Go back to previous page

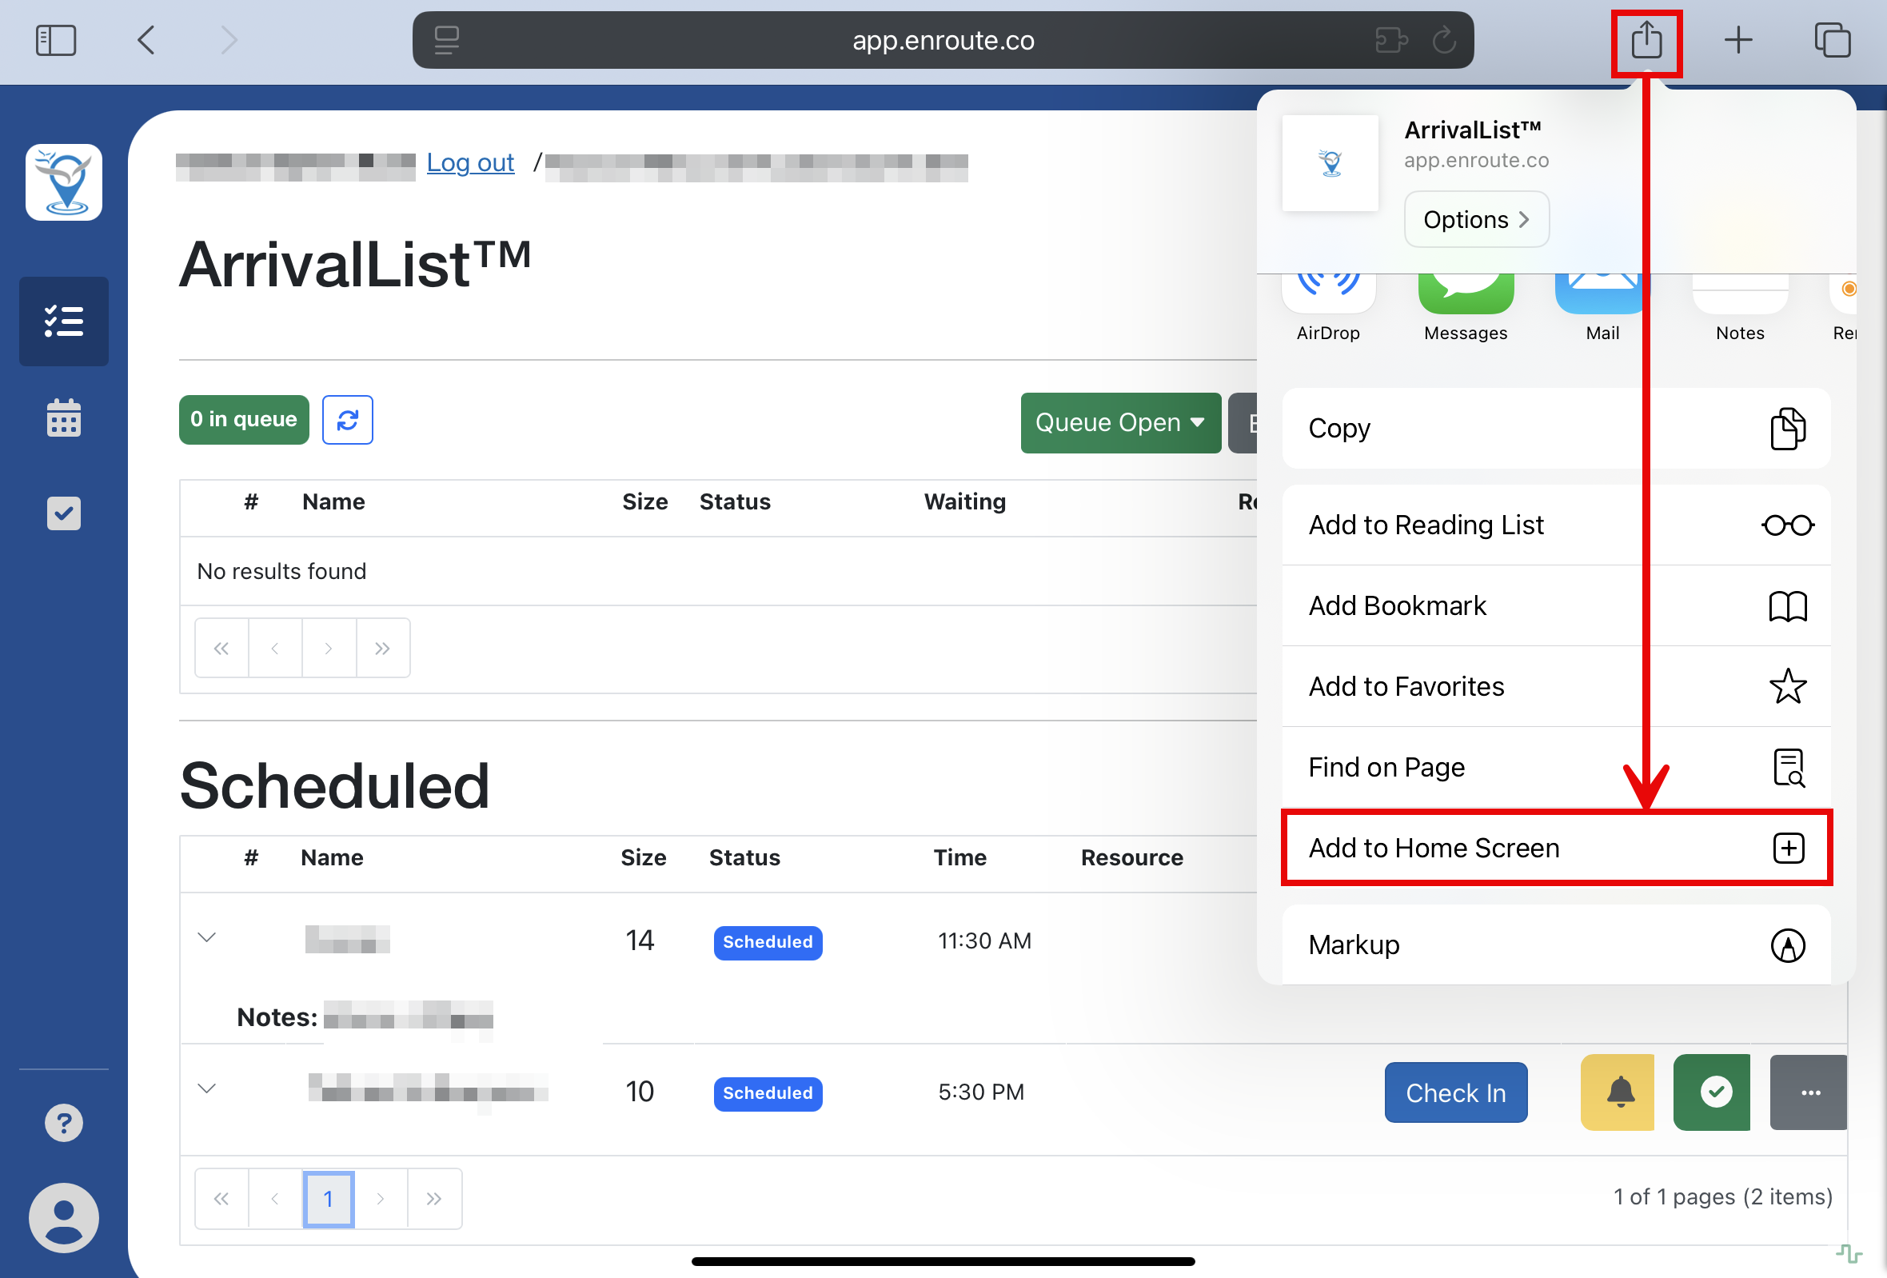[146, 40]
